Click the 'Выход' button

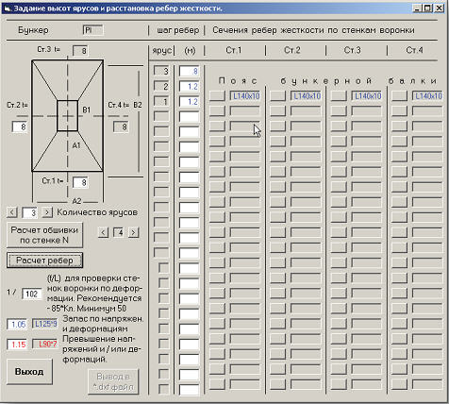[29, 372]
